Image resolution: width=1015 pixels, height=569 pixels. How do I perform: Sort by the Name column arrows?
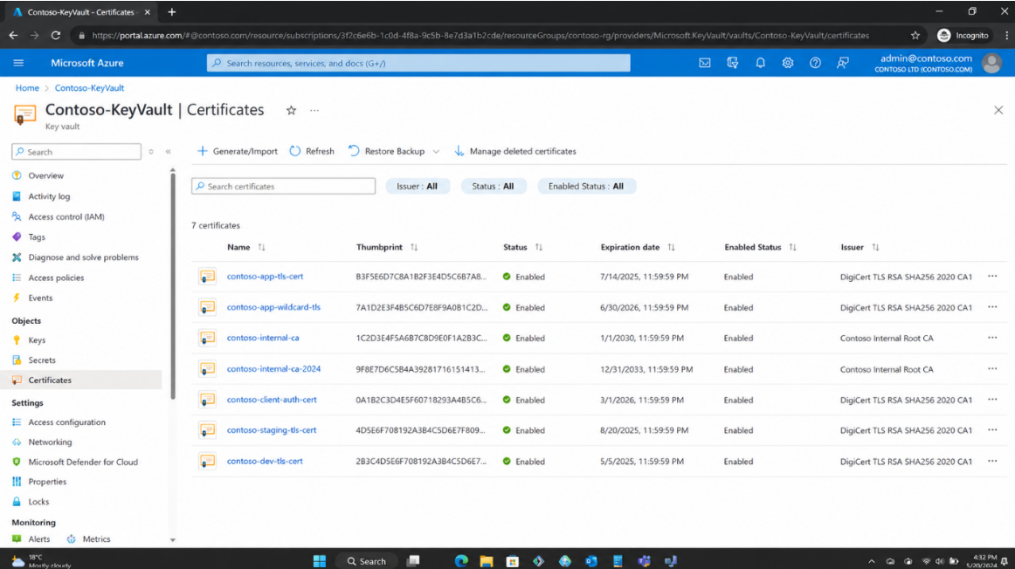click(x=261, y=248)
